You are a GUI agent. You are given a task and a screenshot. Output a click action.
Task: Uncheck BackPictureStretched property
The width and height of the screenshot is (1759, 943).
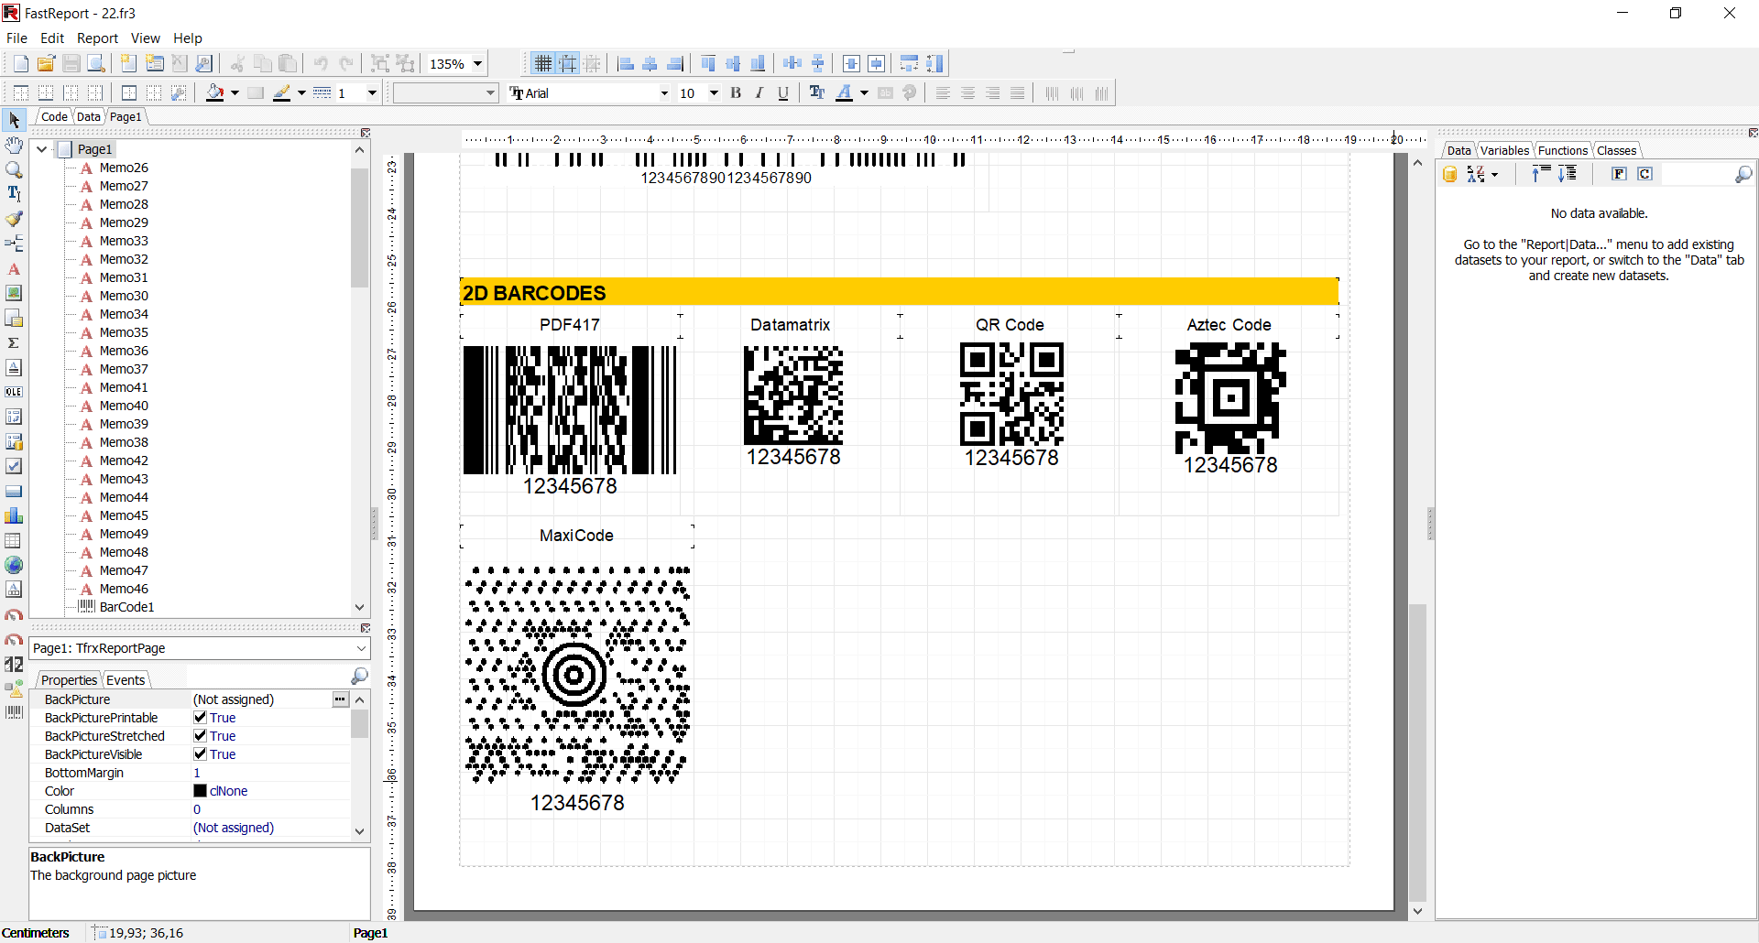click(x=200, y=736)
